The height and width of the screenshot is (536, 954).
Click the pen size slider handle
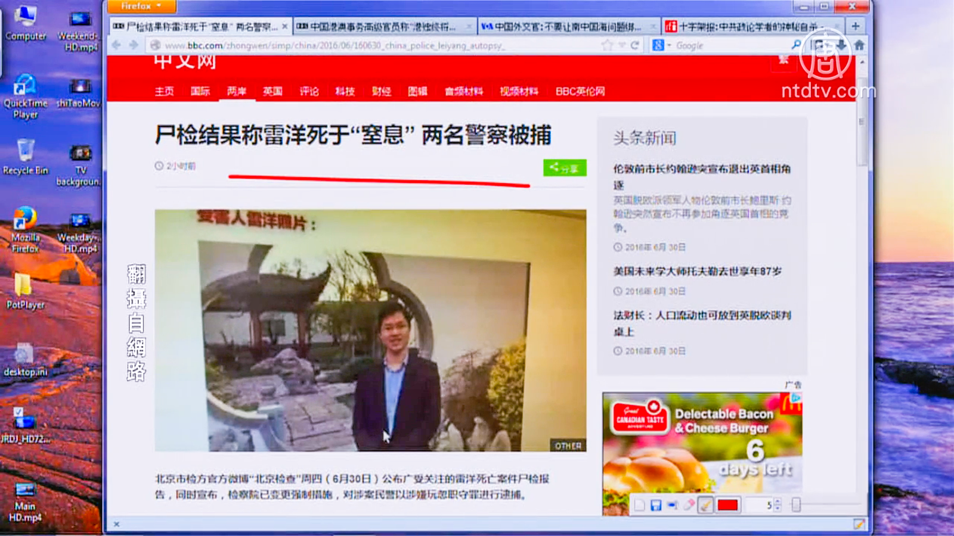(x=796, y=505)
